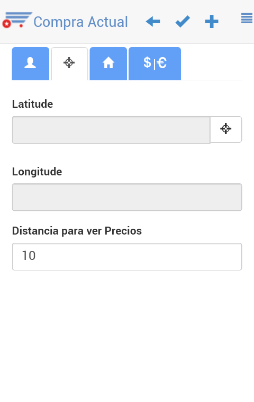Image resolution: width=254 pixels, height=402 pixels.
Task: Click the Compra Actual title
Action: click(80, 22)
